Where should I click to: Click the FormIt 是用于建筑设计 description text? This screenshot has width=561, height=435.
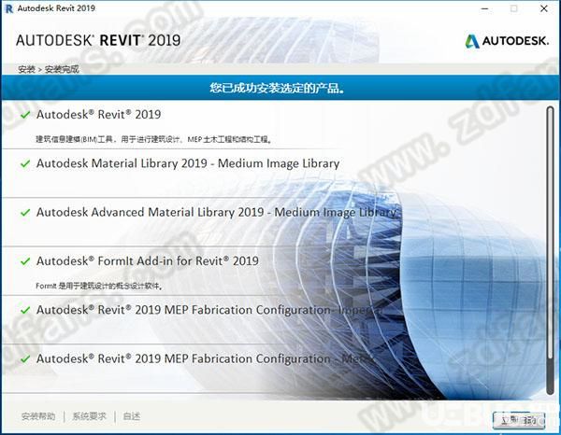pos(99,286)
